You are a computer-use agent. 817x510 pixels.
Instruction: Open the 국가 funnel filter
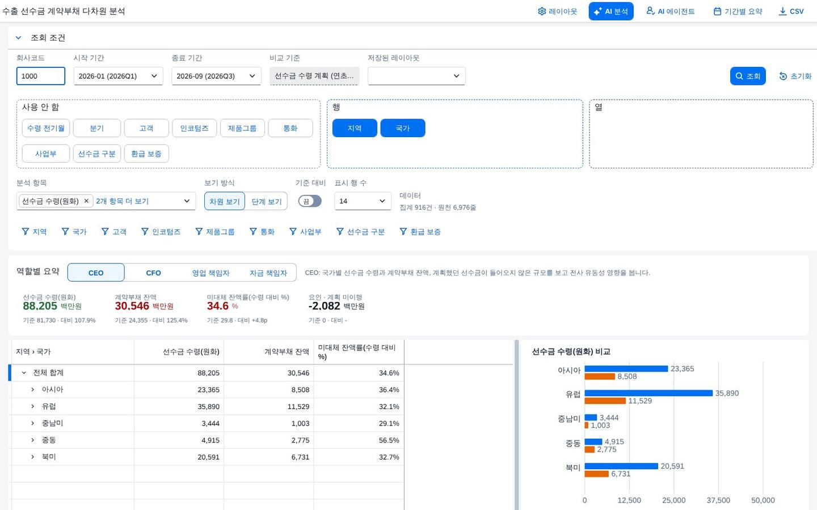tap(74, 232)
